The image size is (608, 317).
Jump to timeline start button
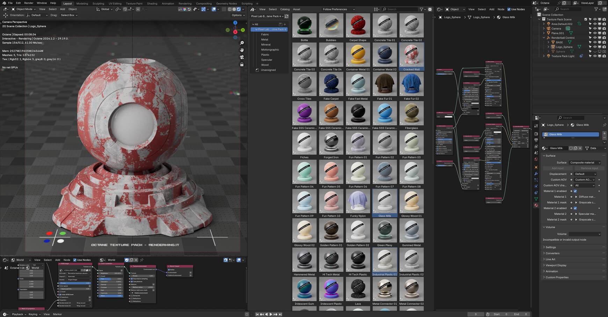click(x=257, y=314)
